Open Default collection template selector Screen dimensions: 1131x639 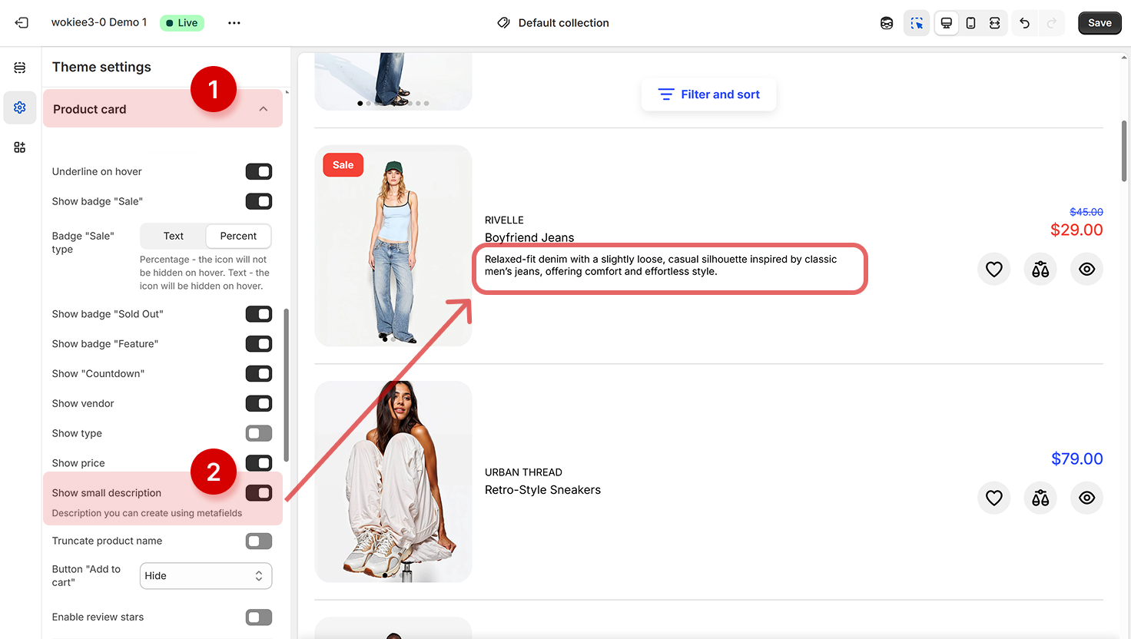553,23
